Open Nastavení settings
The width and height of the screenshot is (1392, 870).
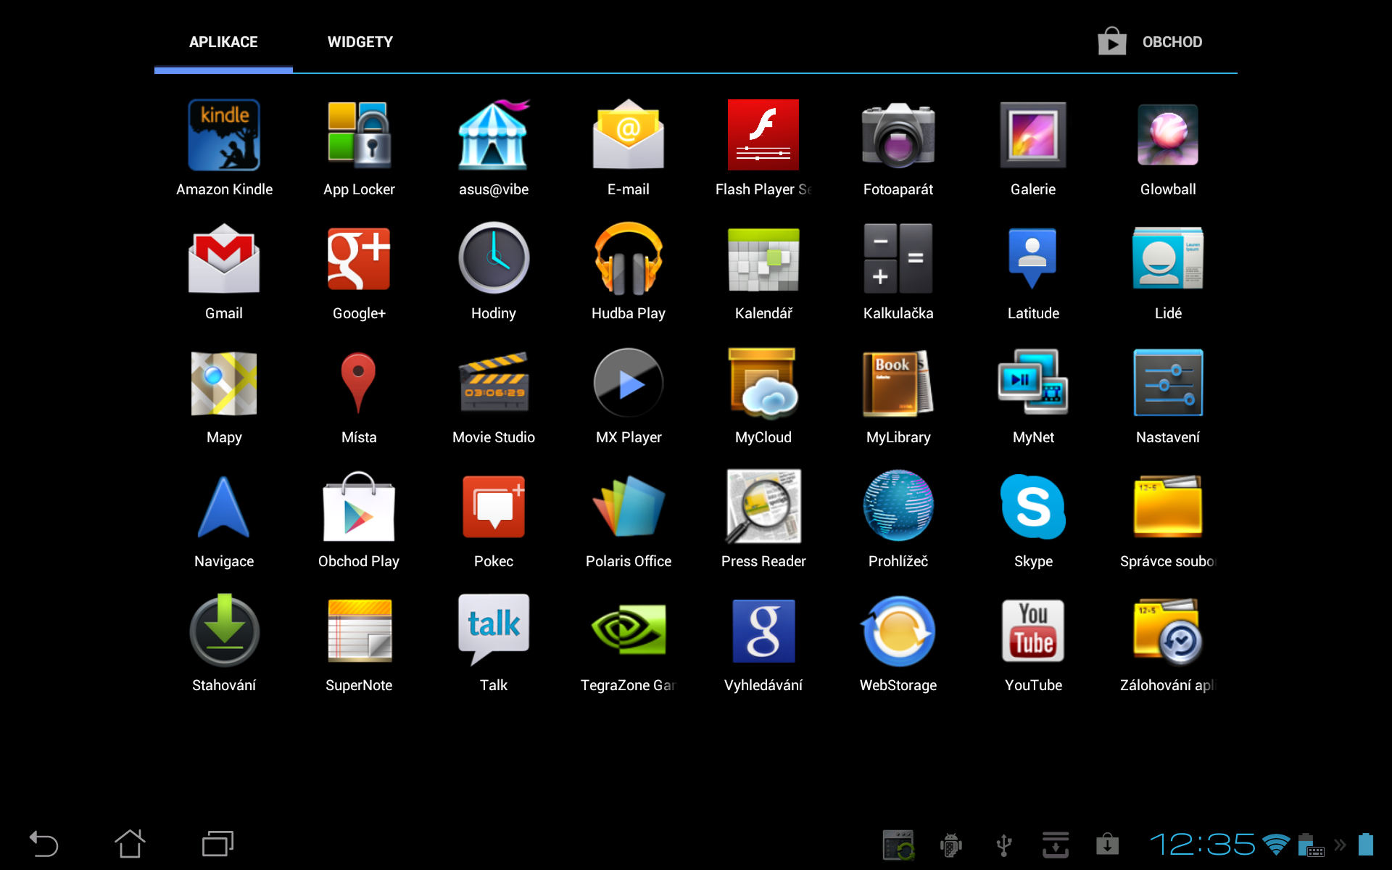coord(1167,383)
